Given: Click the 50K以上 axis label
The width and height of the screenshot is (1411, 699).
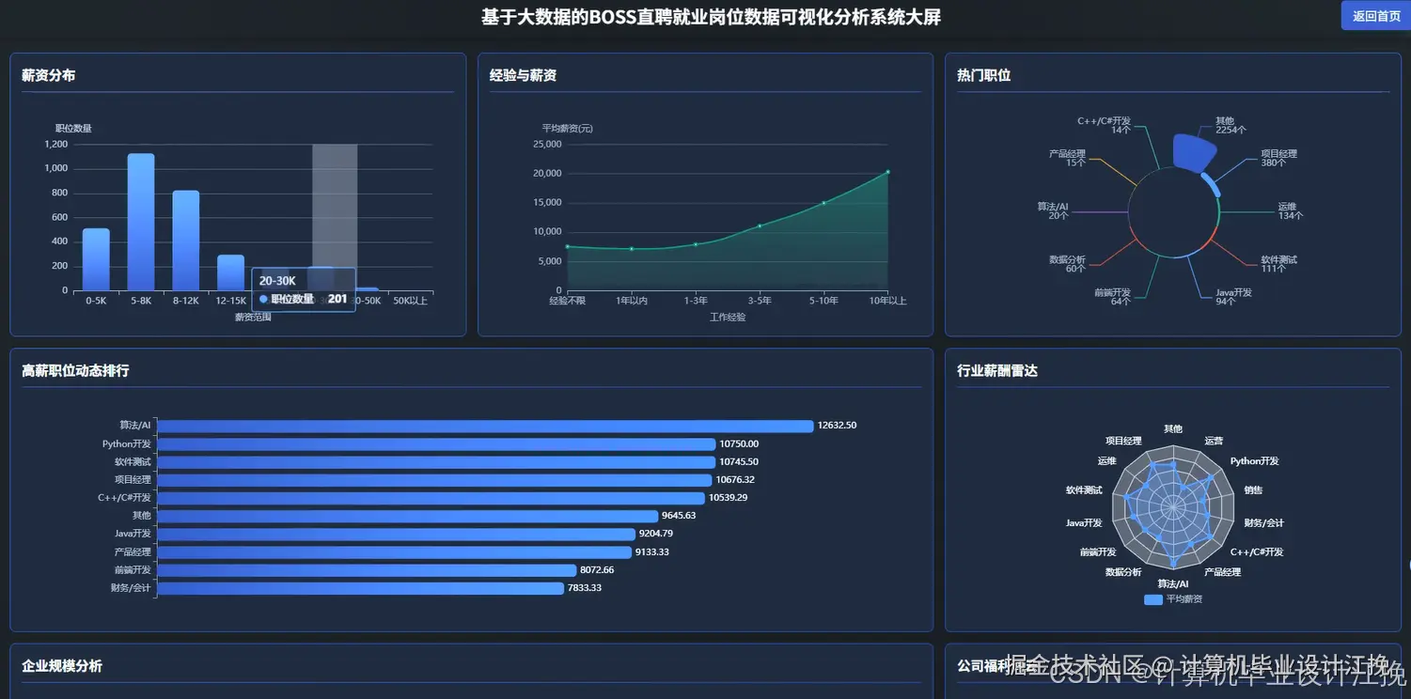Looking at the screenshot, I should pyautogui.click(x=410, y=301).
